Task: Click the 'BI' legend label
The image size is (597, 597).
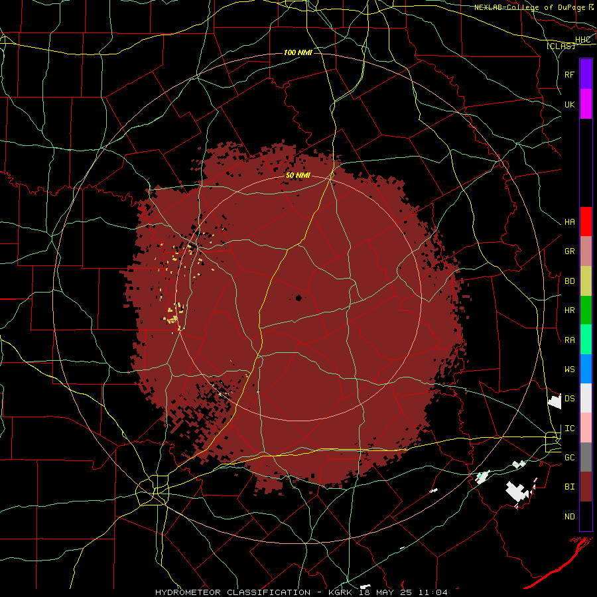Action: pos(569,487)
